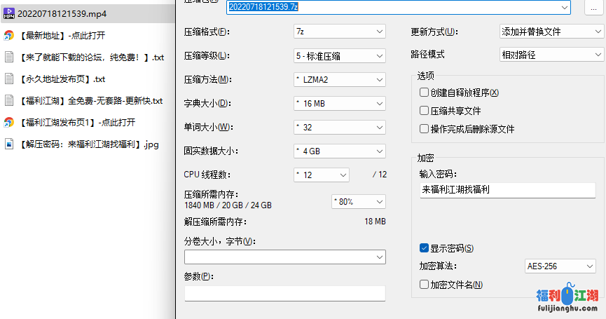Check 操作完成后删除源文件 option

(x=424, y=129)
